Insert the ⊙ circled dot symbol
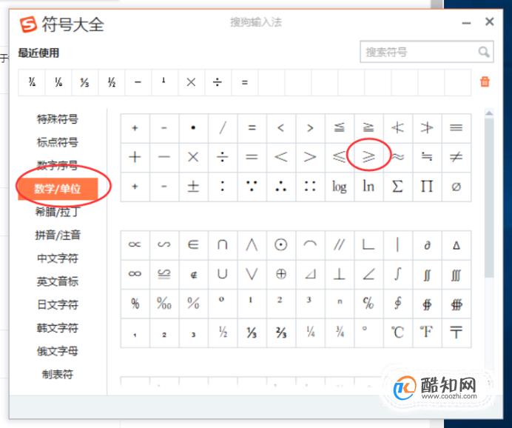 click(x=281, y=244)
